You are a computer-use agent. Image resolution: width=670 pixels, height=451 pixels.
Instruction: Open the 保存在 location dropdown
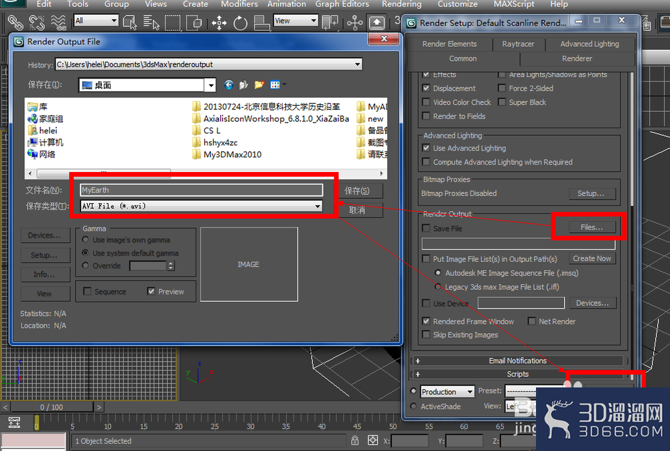click(x=210, y=86)
